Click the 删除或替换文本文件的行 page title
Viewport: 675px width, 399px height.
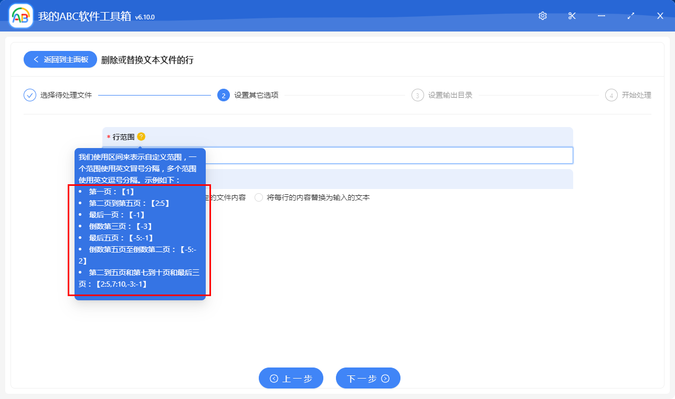(148, 60)
